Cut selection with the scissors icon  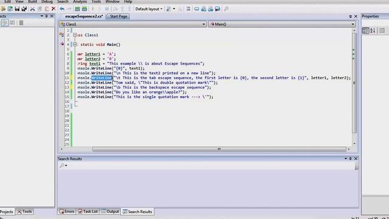[32, 9]
